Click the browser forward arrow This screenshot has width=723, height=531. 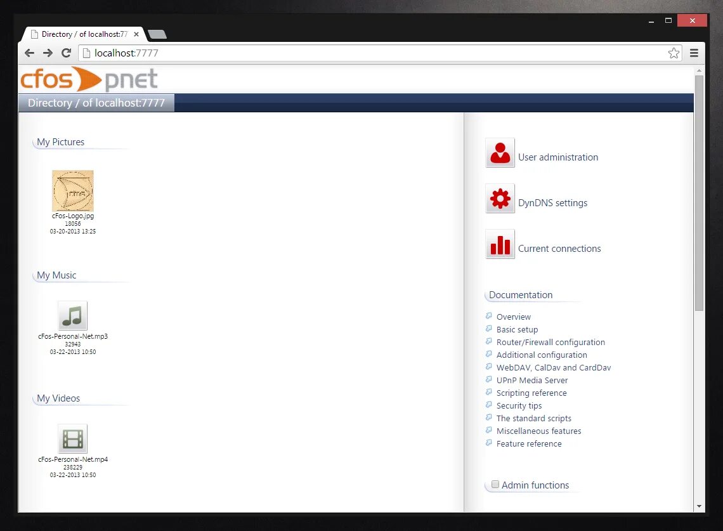point(48,53)
